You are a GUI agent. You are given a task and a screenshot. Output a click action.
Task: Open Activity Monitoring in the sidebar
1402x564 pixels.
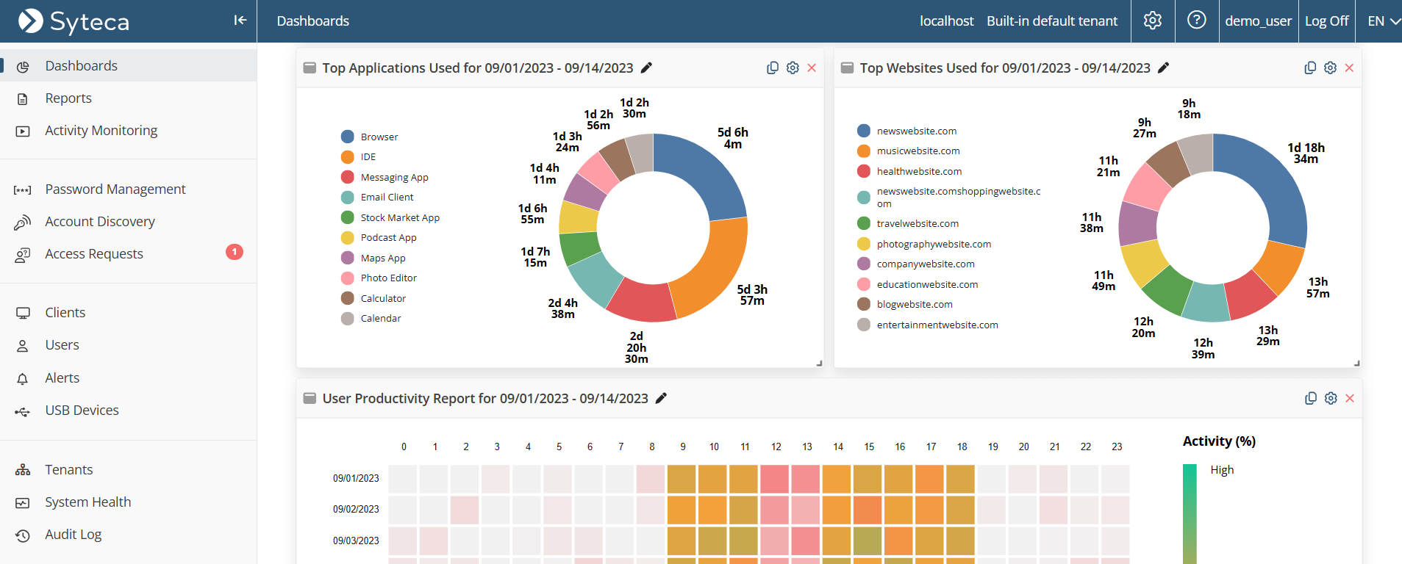pos(129,130)
